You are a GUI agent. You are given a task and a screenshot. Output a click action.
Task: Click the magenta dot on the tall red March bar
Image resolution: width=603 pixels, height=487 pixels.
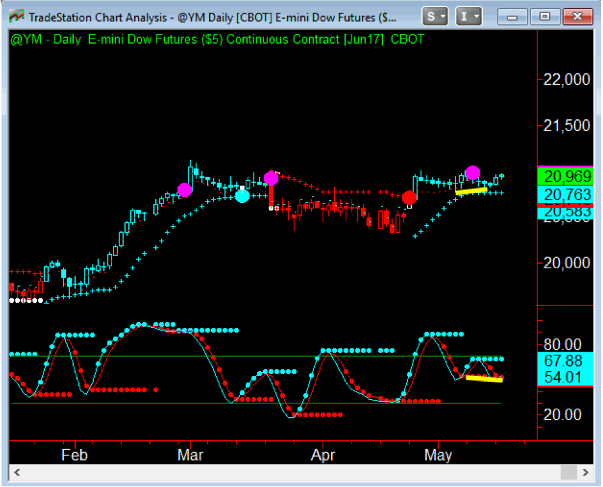(271, 178)
